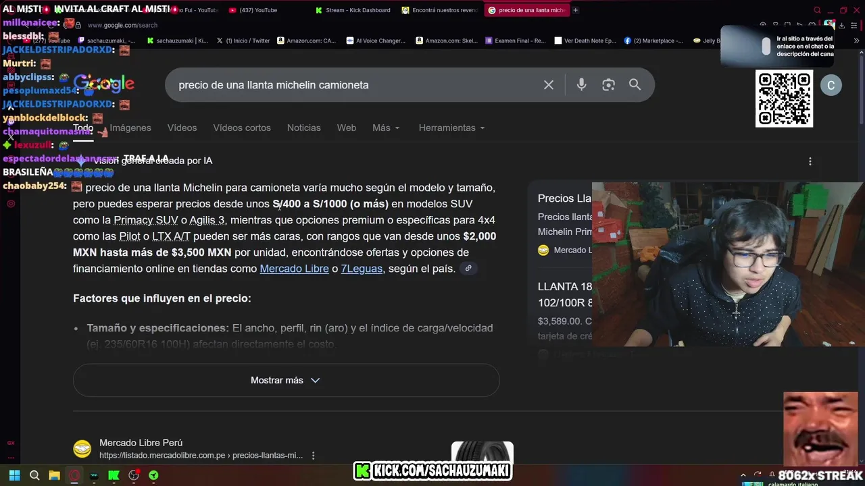Open Google Lens image search
Viewport: 865px width, 486px height.
tap(608, 85)
